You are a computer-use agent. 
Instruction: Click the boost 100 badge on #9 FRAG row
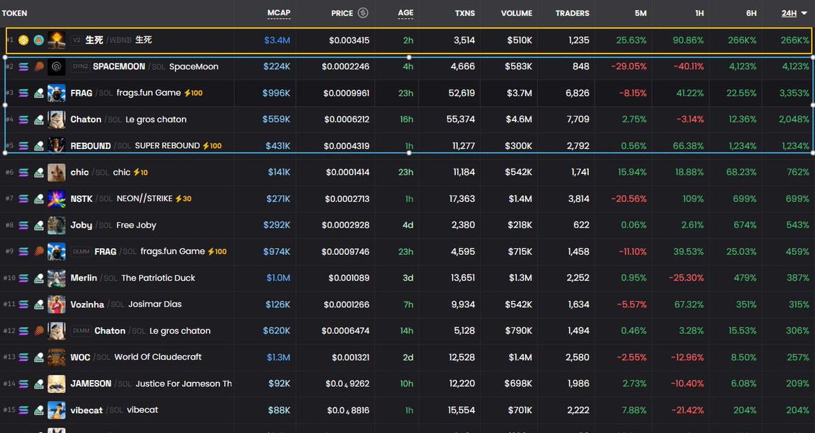(217, 252)
